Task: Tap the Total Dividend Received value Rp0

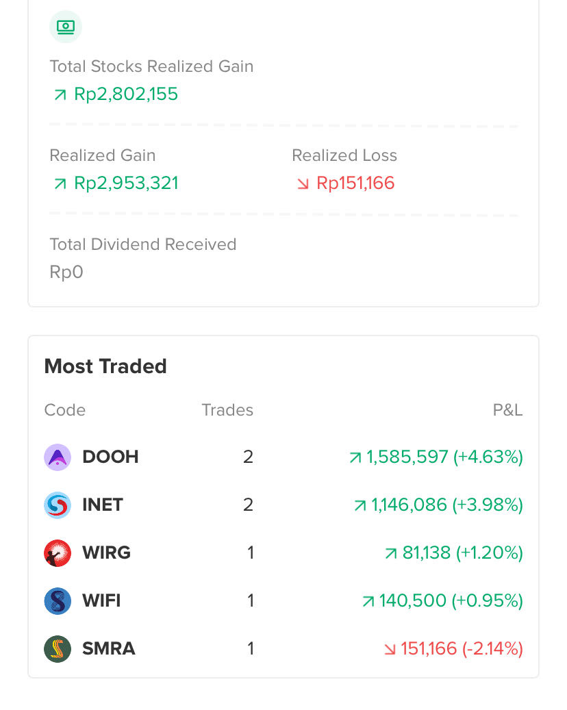Action: [66, 272]
